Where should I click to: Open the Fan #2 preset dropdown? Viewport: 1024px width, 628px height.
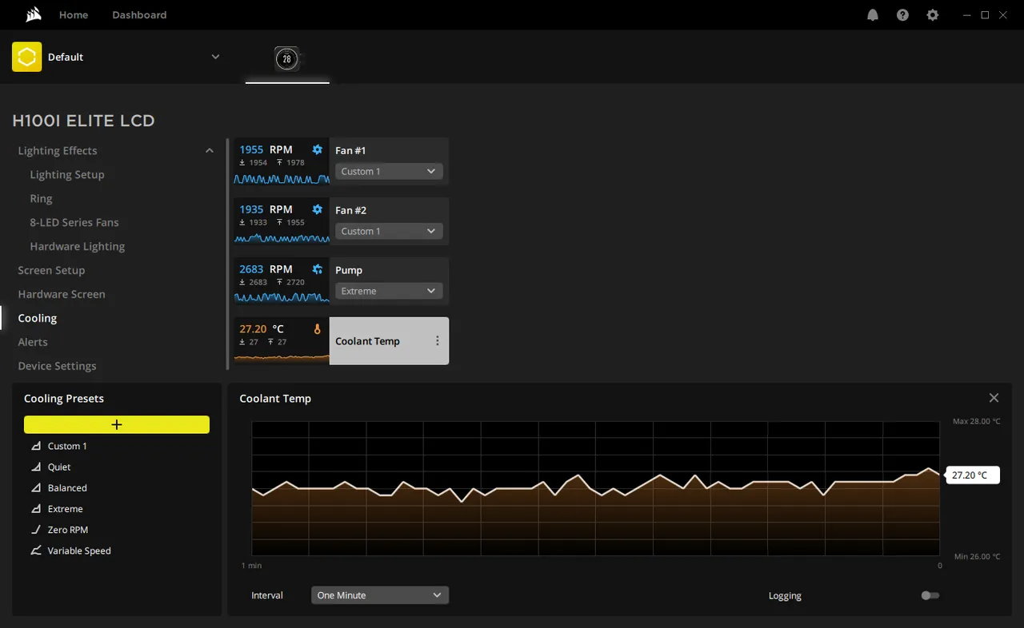[x=389, y=231]
